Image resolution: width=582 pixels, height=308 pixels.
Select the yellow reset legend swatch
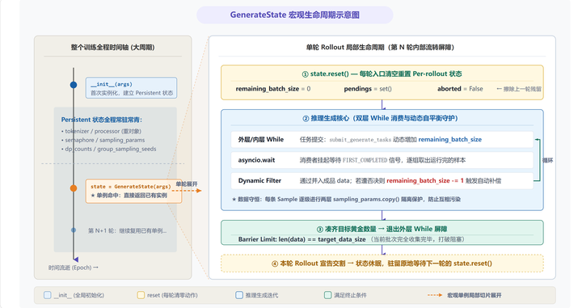[141, 295]
